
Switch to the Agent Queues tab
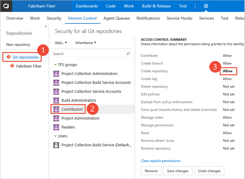[x=116, y=18]
